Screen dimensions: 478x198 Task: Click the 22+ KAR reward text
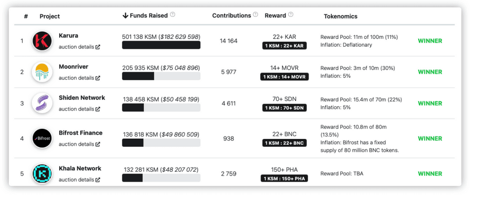tap(284, 37)
